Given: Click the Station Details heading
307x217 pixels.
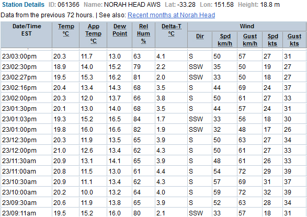Looking at the screenshot, I should pos(24,5).
